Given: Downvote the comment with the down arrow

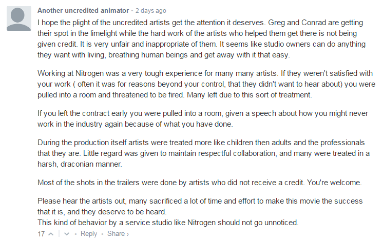Looking at the screenshot, I should point(67,234).
